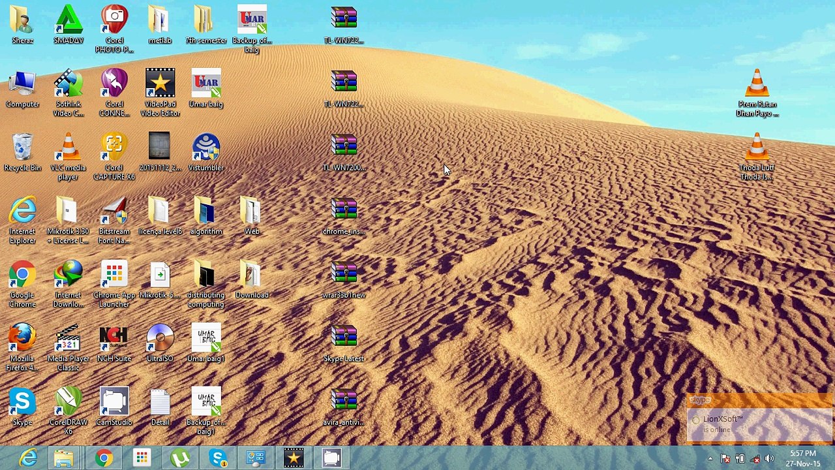Open the 7th semester folder
835x470 pixels.
pos(205,25)
